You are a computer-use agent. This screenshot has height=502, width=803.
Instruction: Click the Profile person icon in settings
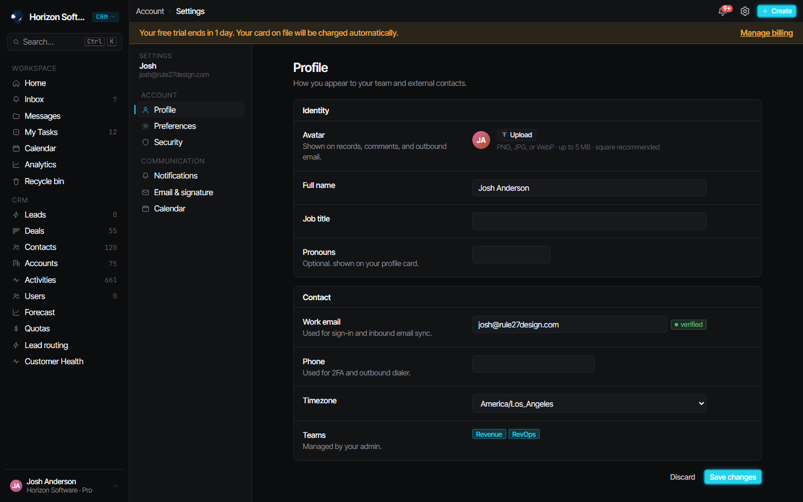point(146,110)
